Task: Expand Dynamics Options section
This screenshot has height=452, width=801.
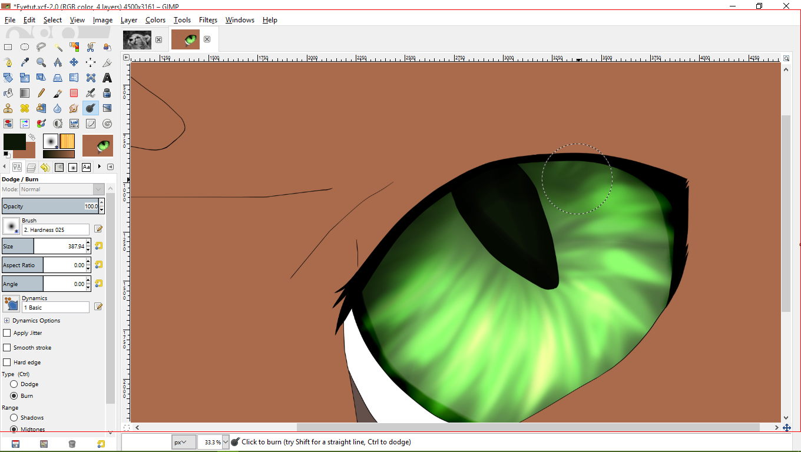Action: click(x=7, y=321)
